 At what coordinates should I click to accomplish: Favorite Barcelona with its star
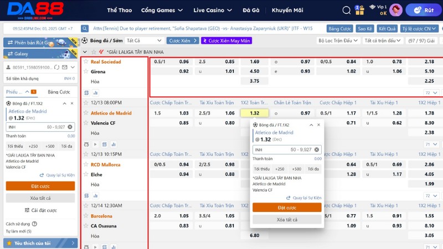(x=86, y=216)
